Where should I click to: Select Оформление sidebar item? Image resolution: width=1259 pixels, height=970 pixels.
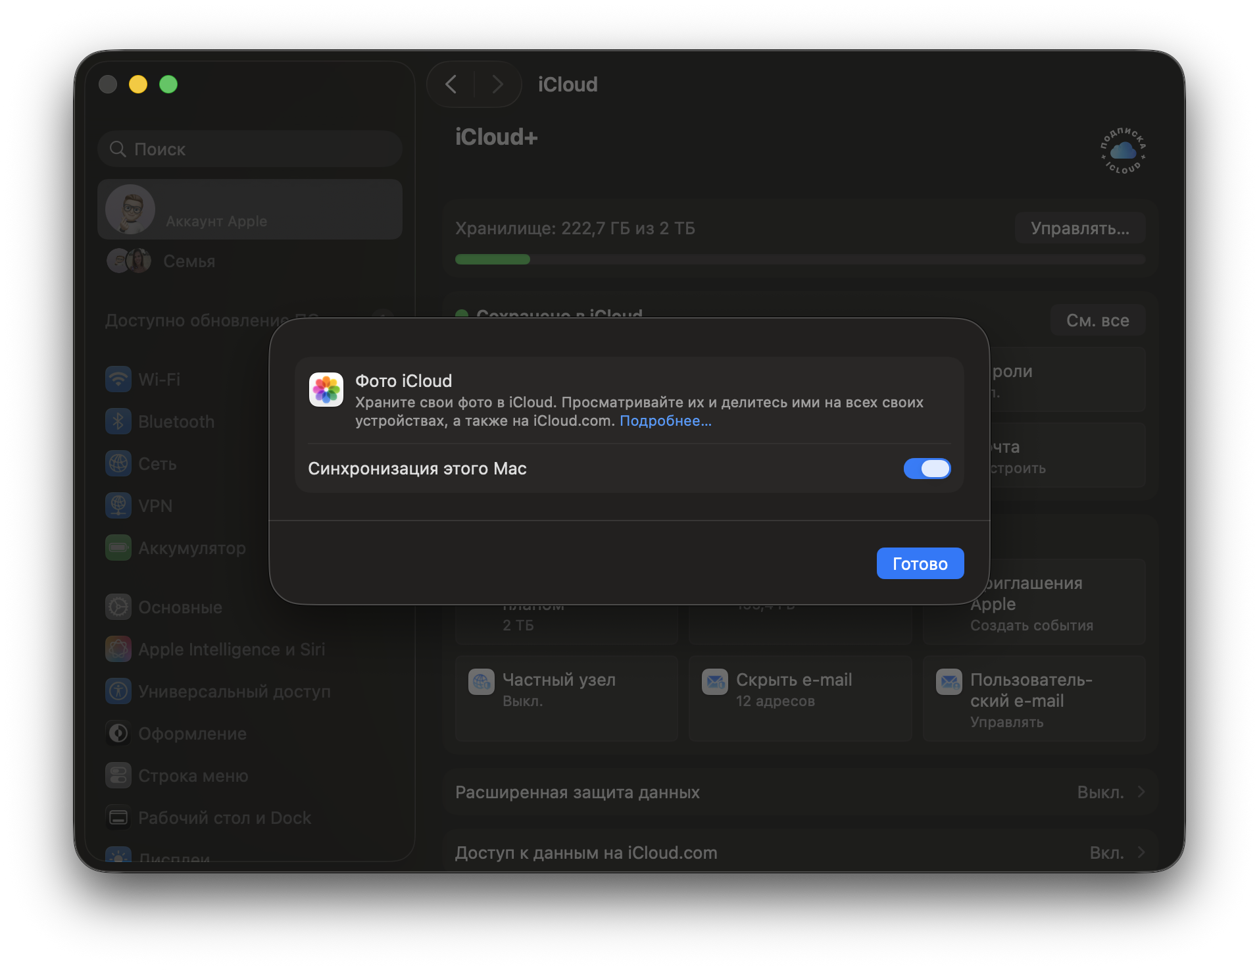click(x=250, y=734)
